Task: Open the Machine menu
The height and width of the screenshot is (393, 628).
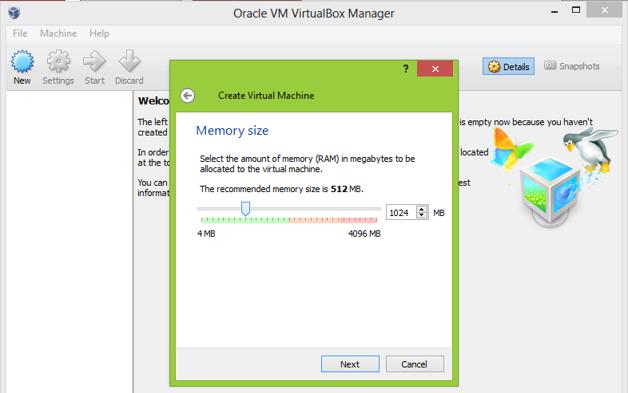Action: point(58,33)
